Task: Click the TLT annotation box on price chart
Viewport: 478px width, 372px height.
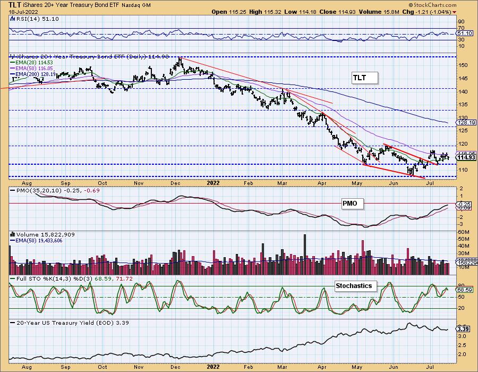Action: pos(364,78)
